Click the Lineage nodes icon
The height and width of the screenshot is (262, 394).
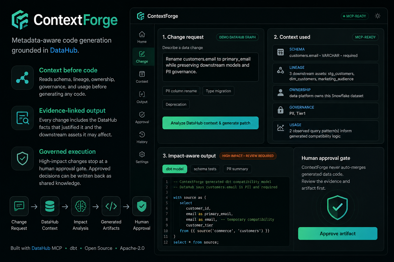[281, 70]
